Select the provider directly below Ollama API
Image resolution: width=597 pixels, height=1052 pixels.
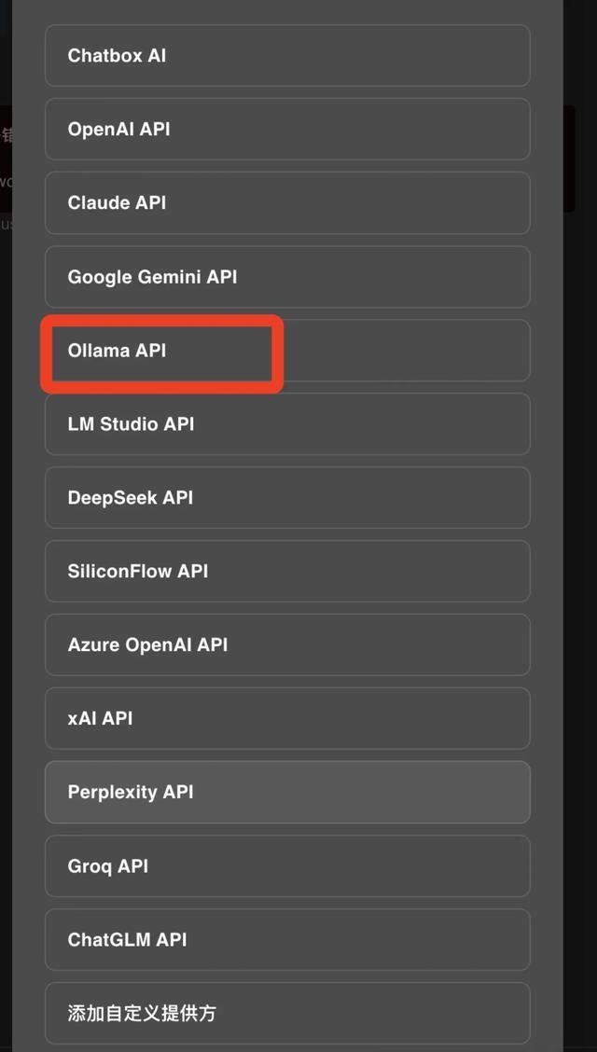287,424
